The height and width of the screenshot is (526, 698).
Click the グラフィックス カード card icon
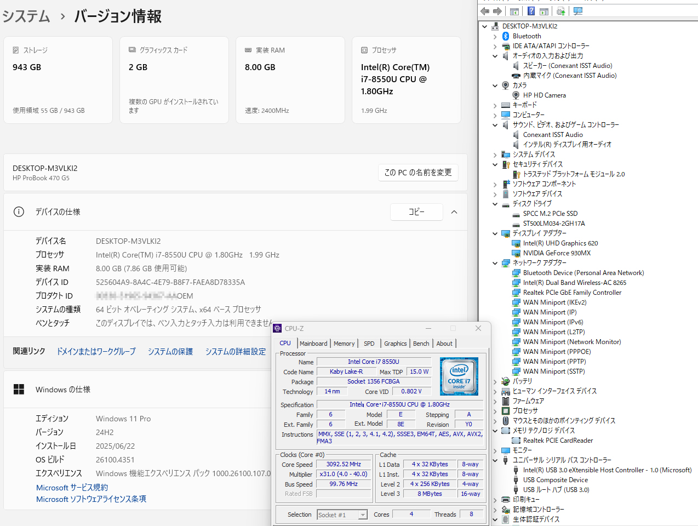tap(132, 50)
